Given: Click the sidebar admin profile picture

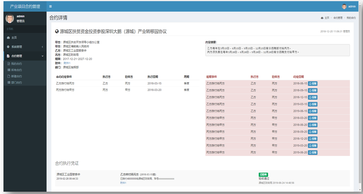Looking at the screenshot, I should (10, 19).
